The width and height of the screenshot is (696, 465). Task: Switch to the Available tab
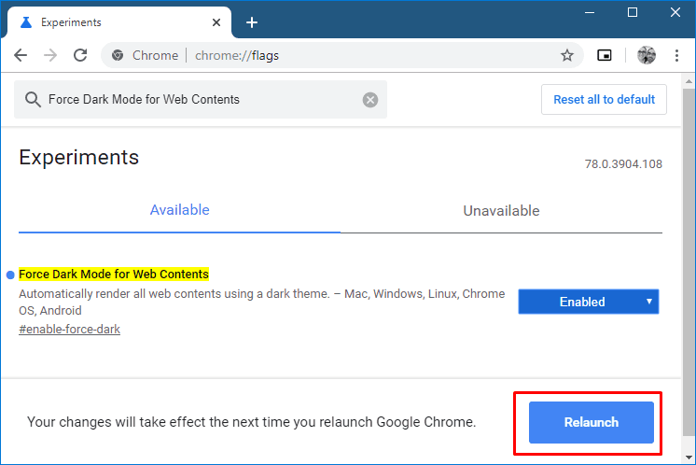click(x=179, y=210)
